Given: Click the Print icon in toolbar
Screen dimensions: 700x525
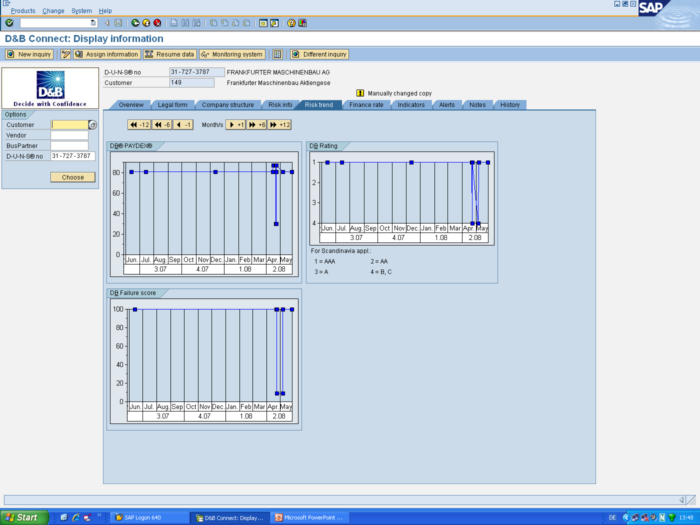Looking at the screenshot, I should click(x=174, y=23).
